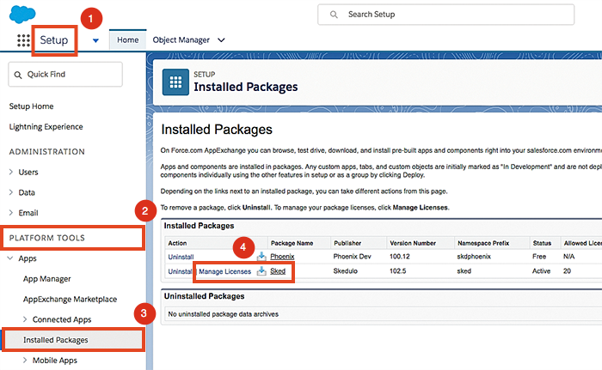
Task: Click the Status column header
Action: 542,243
